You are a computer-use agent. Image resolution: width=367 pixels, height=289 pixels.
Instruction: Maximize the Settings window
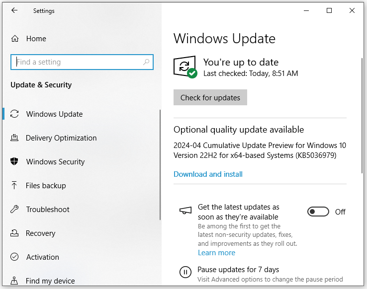click(x=329, y=10)
